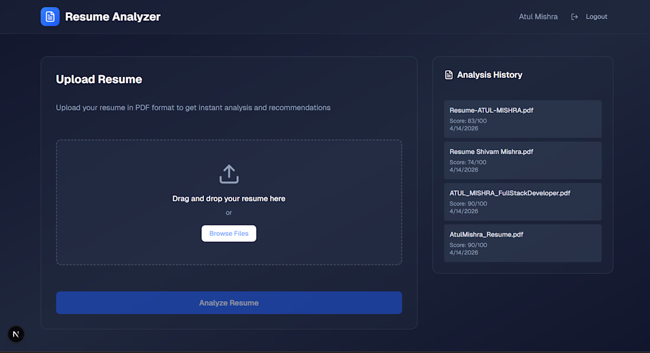Image resolution: width=650 pixels, height=353 pixels.
Task: Click the Analyze Resume button
Action: click(x=229, y=302)
